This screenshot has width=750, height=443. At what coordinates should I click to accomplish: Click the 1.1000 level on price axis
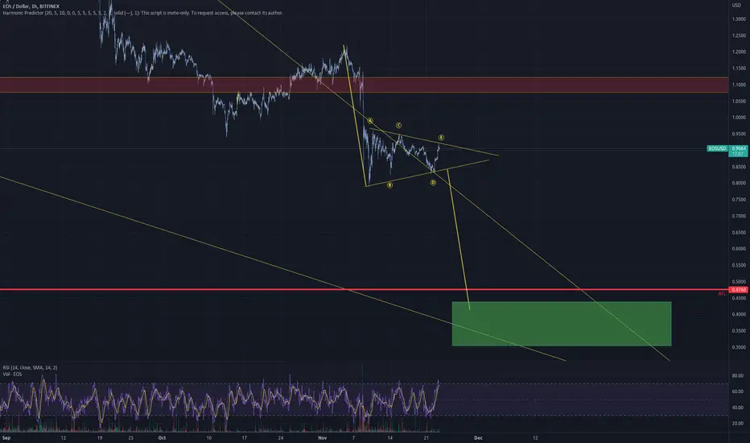739,85
